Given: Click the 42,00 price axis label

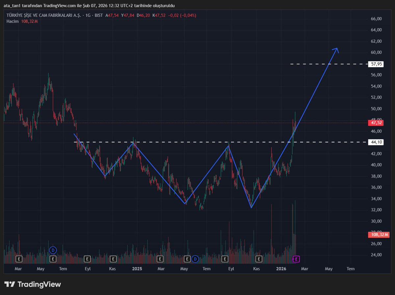Looking at the screenshot, I should [376, 154].
